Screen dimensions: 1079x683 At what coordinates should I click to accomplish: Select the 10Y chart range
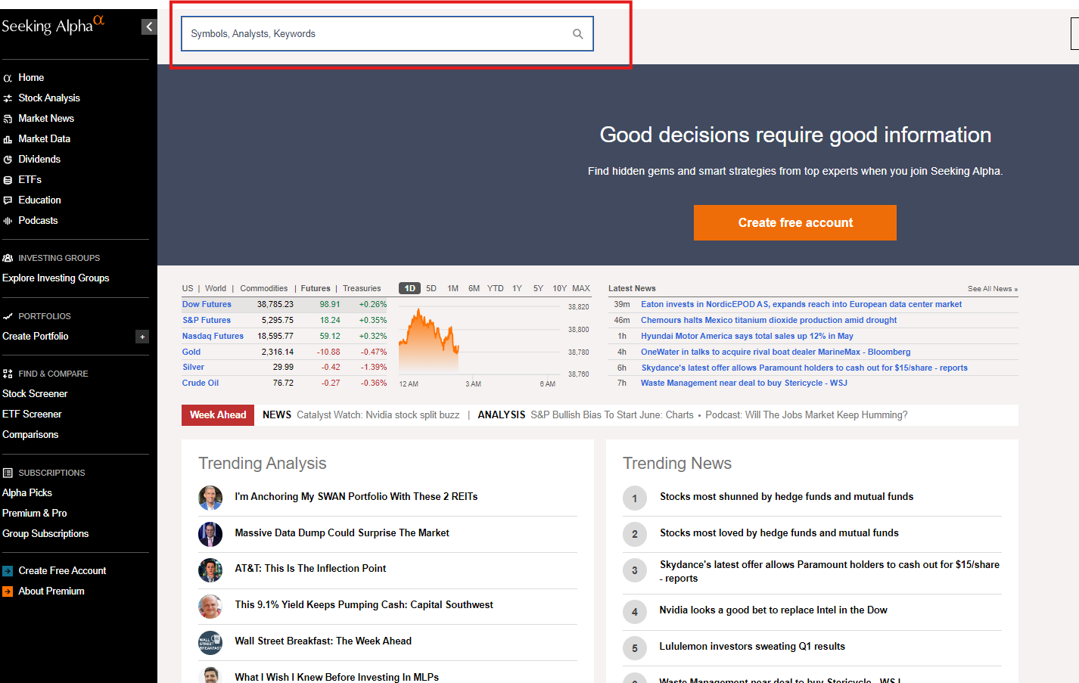point(560,288)
